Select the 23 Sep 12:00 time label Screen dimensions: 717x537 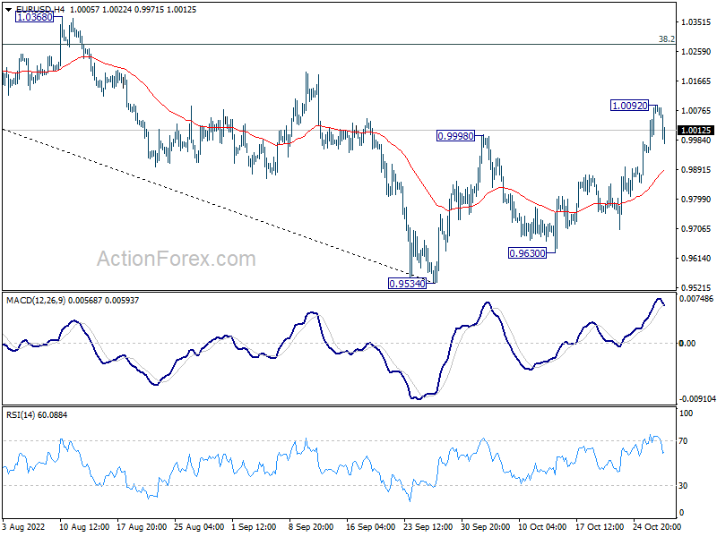[428, 527]
